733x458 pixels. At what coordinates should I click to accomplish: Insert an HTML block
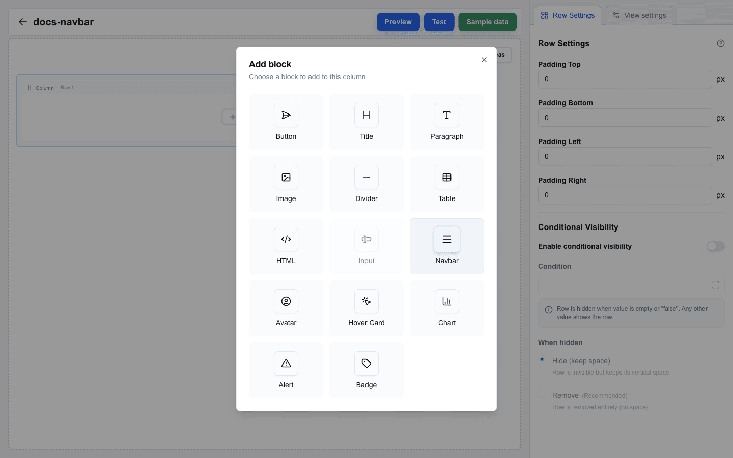tap(286, 246)
